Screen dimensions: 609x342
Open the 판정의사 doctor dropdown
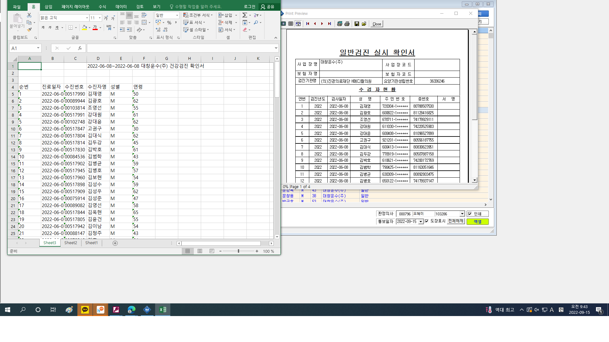(x=462, y=214)
